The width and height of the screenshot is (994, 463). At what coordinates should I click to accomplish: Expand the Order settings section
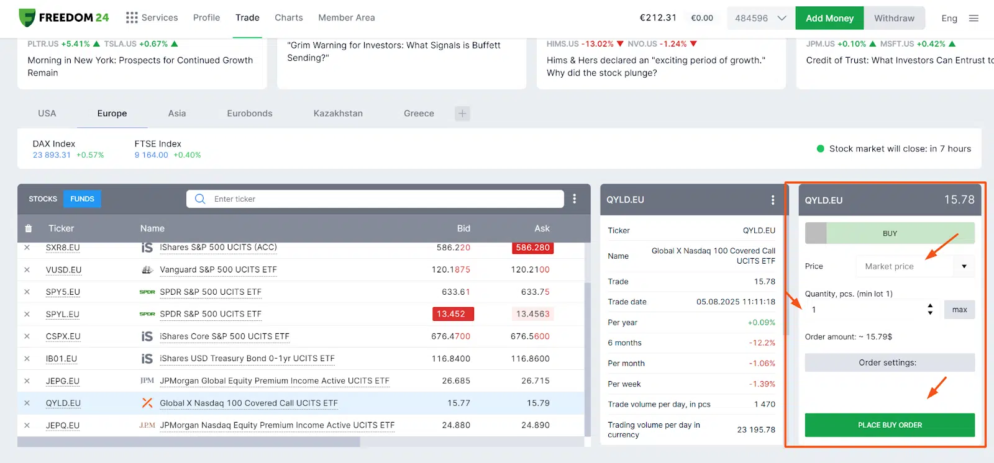pyautogui.click(x=890, y=362)
